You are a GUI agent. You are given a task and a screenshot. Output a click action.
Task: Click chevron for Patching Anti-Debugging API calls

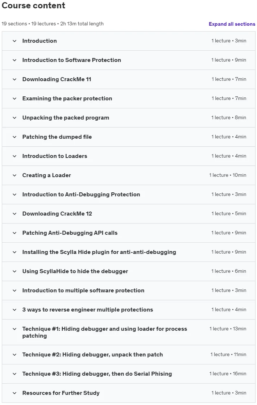click(14, 233)
